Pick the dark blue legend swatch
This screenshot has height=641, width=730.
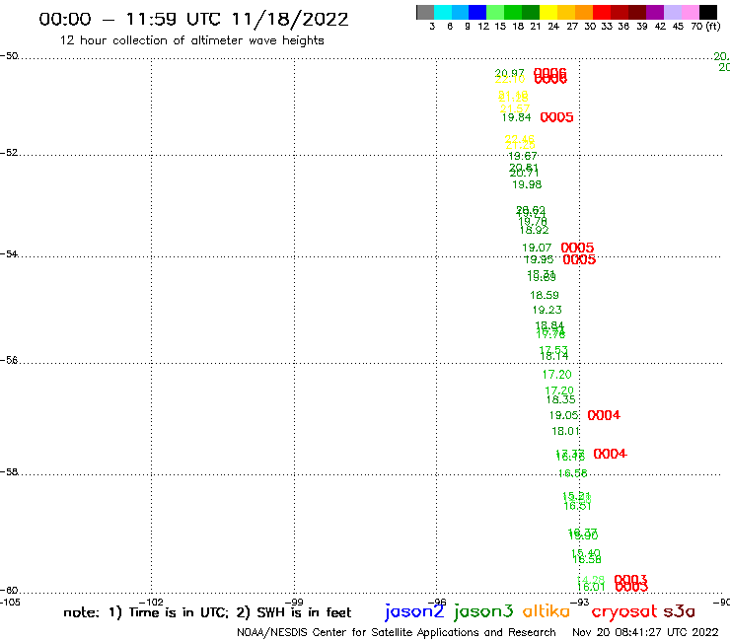[477, 12]
